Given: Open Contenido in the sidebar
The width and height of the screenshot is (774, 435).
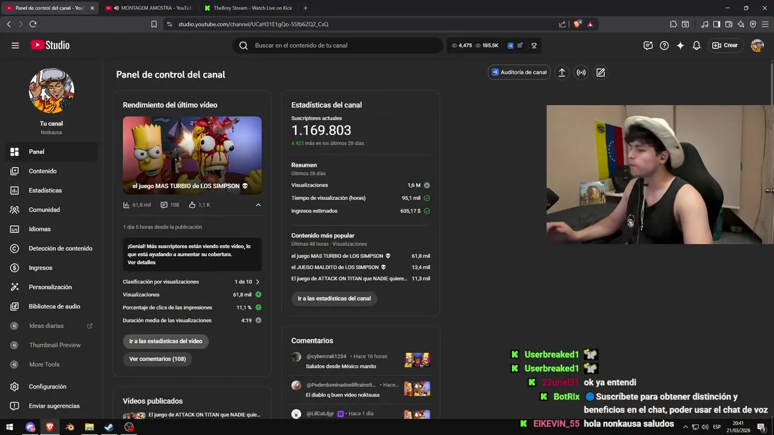Looking at the screenshot, I should (51, 171).
